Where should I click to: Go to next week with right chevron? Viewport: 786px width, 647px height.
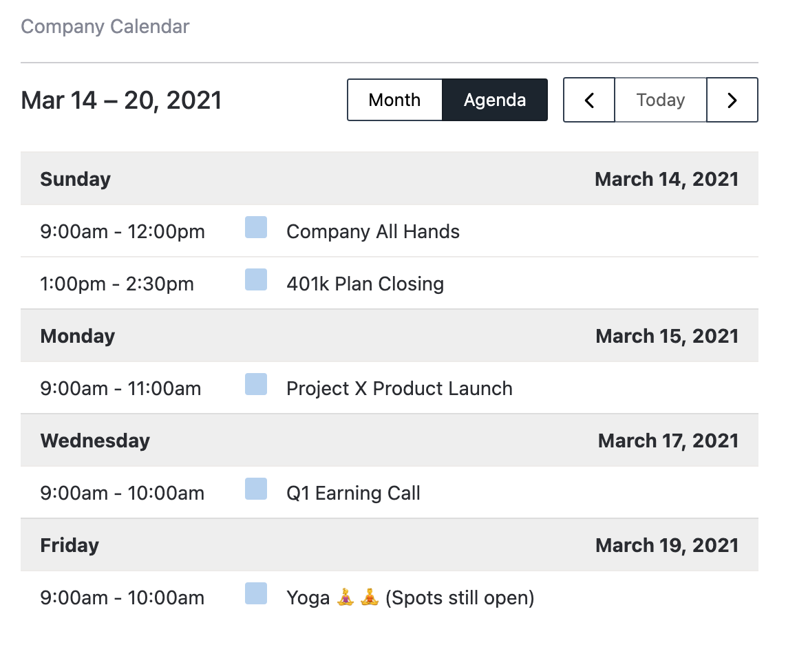pyautogui.click(x=732, y=100)
